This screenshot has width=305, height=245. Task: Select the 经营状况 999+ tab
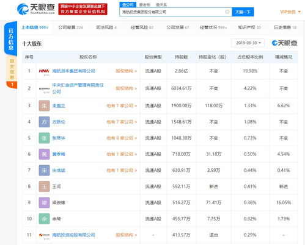point(213,27)
